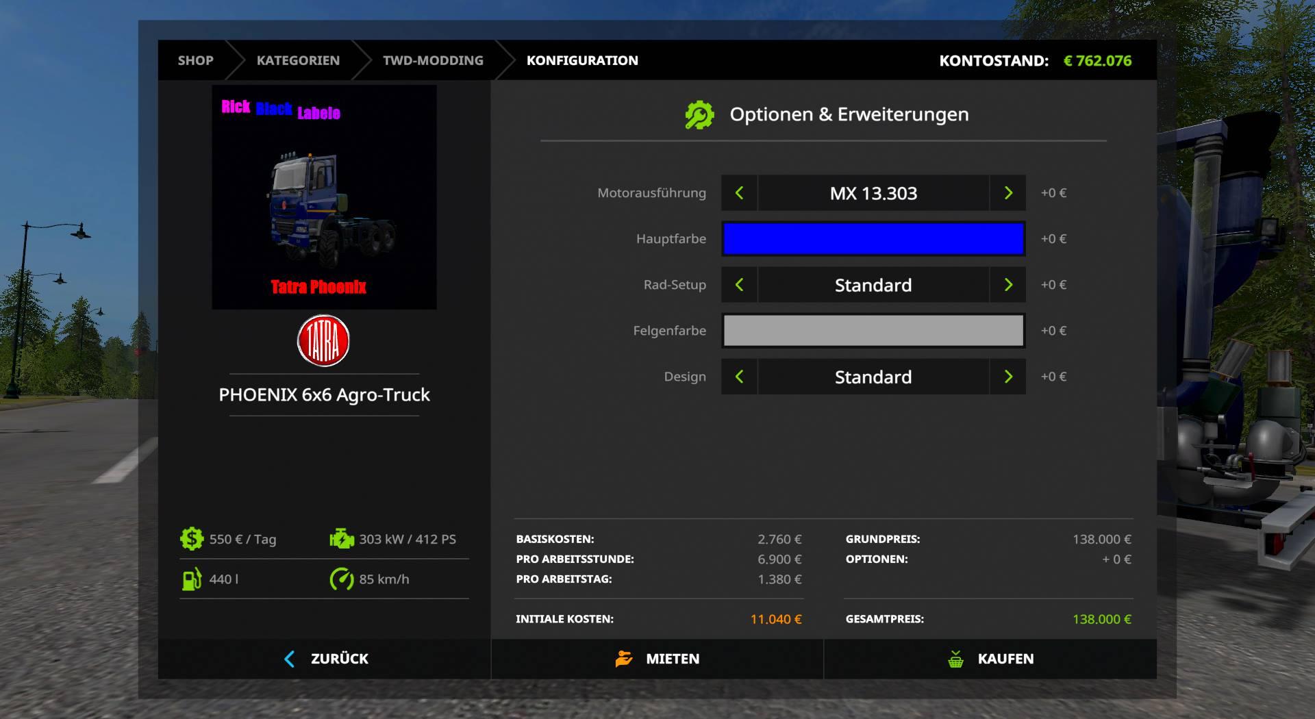Go to SHOP breadcrumb

195,60
